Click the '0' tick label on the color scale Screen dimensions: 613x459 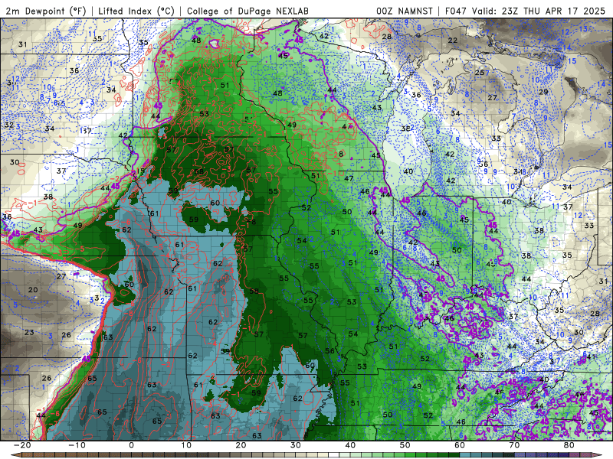pyautogui.click(x=131, y=445)
